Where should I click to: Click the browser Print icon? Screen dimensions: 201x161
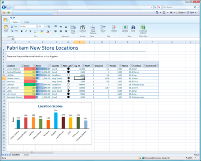171,13
